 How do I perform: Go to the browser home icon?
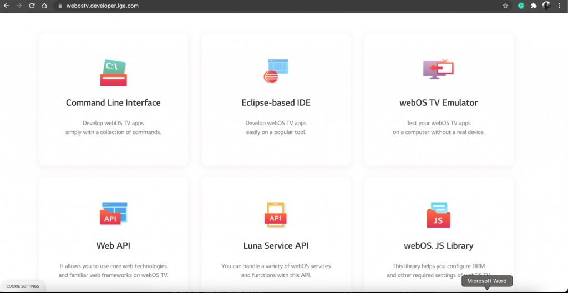(x=44, y=6)
